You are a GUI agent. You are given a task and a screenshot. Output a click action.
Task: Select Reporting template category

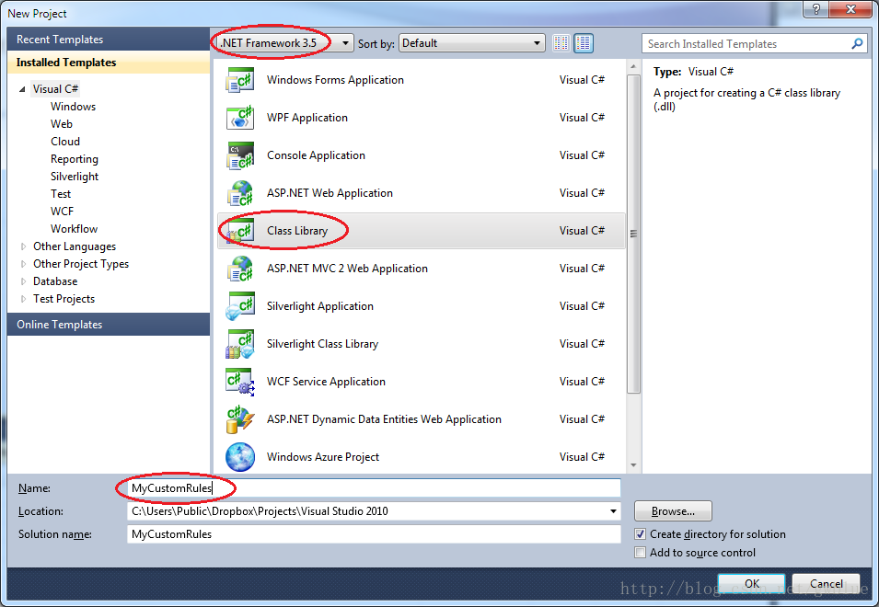(74, 159)
